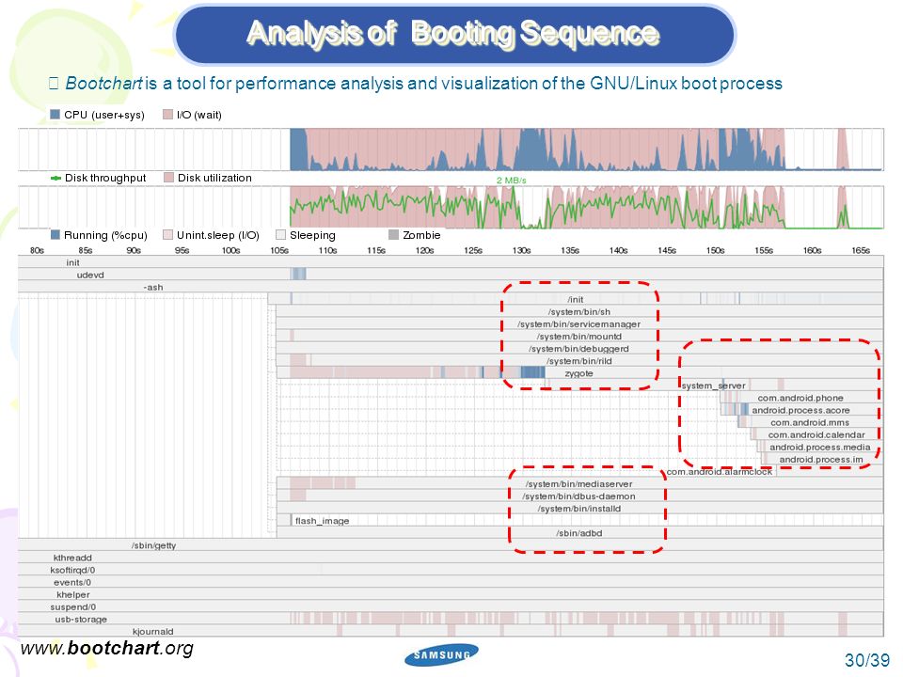The height and width of the screenshot is (677, 903).
Task: Select the com.android.mms label
Action: [810, 422]
